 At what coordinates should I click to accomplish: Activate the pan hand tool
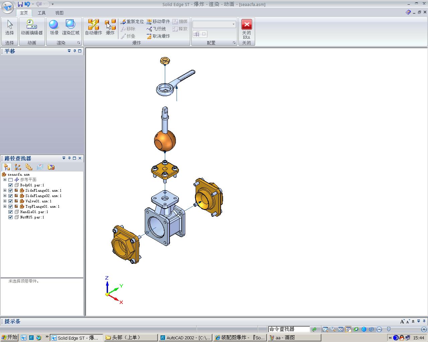tap(348, 329)
